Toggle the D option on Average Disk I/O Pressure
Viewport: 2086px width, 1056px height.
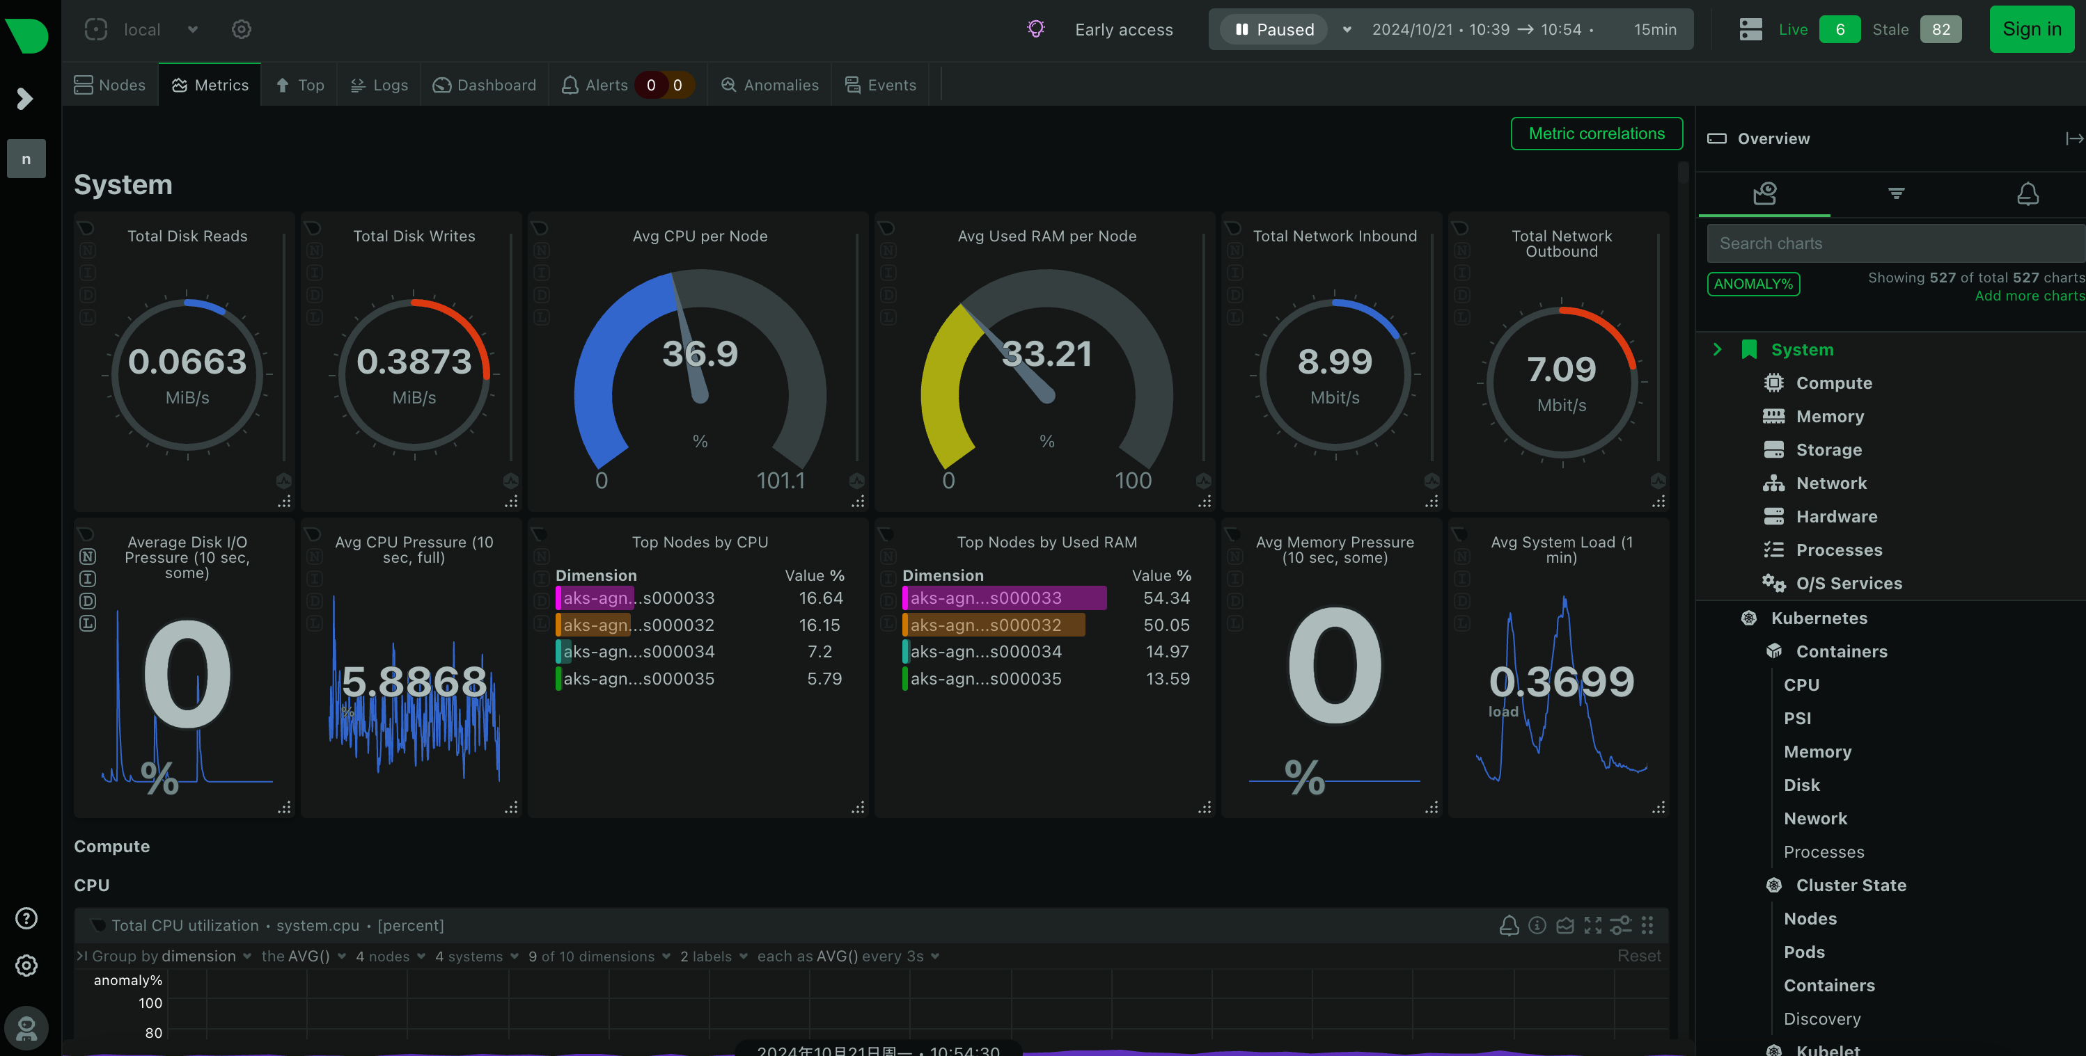(x=88, y=601)
